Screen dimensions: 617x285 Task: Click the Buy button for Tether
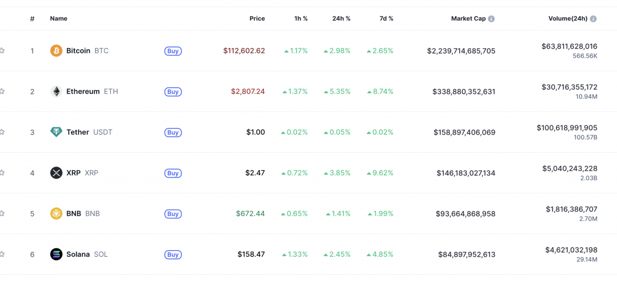(173, 132)
